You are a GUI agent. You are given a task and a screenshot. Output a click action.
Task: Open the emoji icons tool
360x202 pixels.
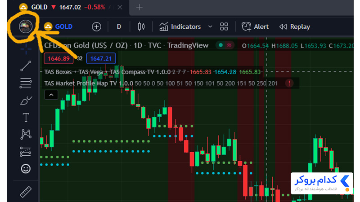tap(26, 169)
